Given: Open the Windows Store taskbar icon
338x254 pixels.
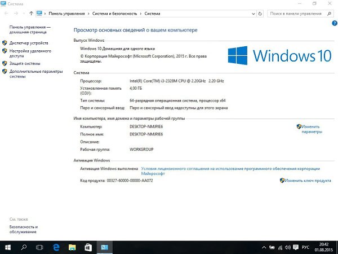Looking at the screenshot, I should click(88, 247).
